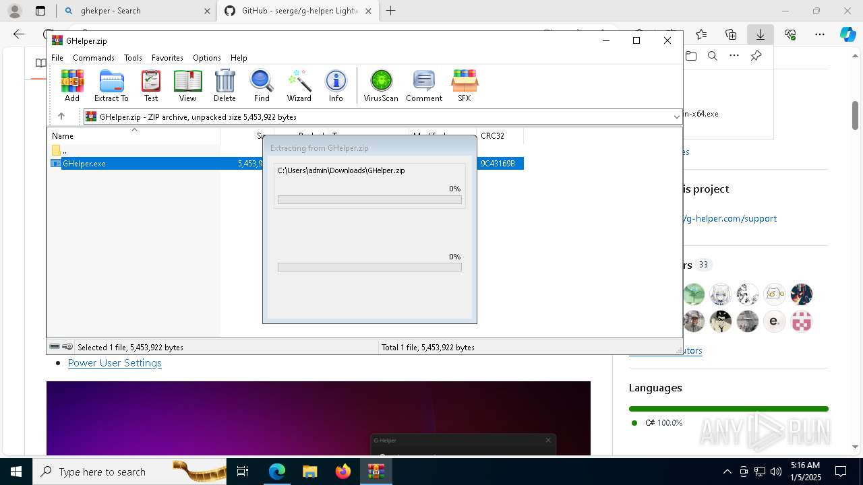The height and width of the screenshot is (485, 863).
Task: Launch the Wizard wand icon
Action: tap(299, 86)
